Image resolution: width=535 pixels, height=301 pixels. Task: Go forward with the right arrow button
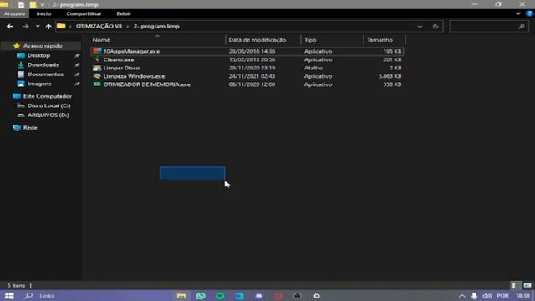(25, 26)
